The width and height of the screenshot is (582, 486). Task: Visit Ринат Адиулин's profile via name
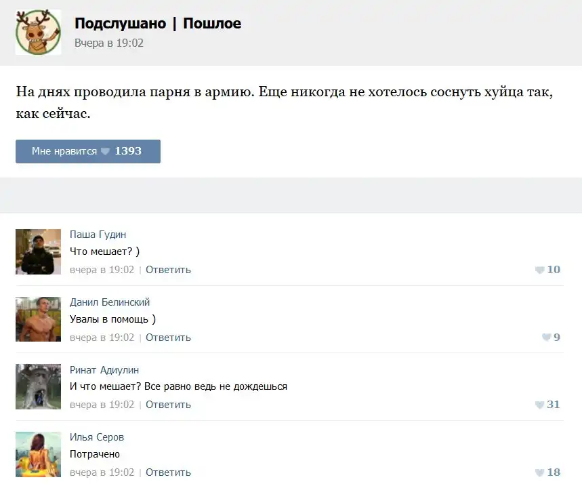point(104,369)
